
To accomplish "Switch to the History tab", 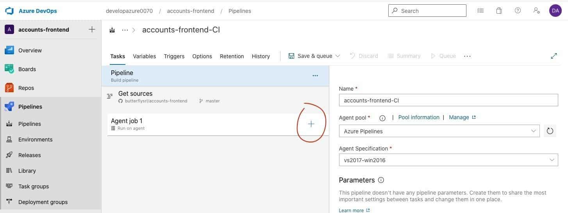I will pyautogui.click(x=261, y=56).
